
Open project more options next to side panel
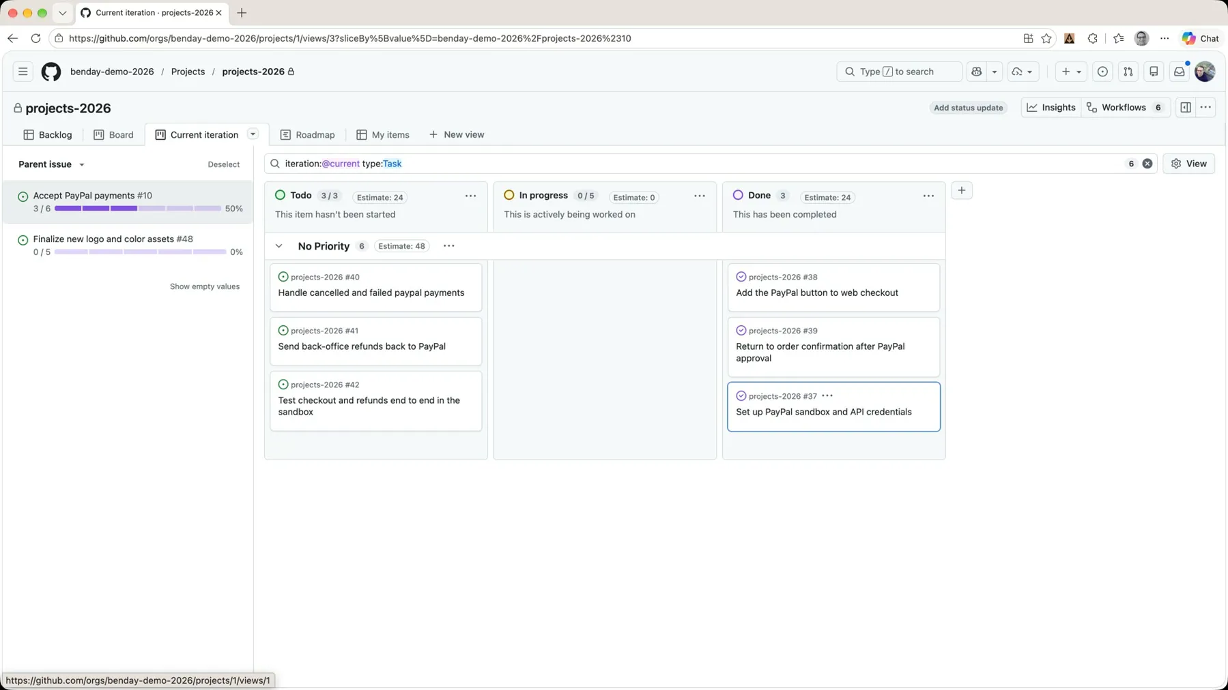click(1206, 108)
